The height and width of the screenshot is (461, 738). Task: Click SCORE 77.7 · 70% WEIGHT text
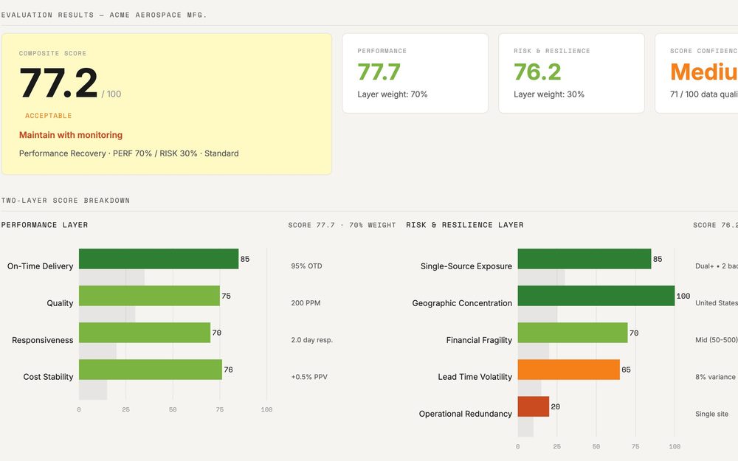(x=342, y=225)
